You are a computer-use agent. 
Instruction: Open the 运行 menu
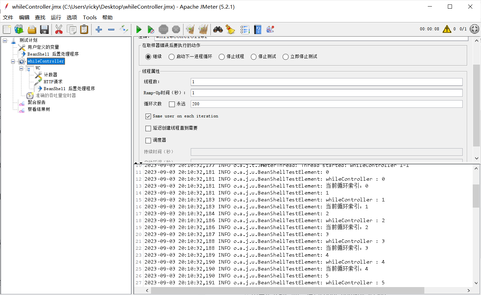click(x=56, y=17)
